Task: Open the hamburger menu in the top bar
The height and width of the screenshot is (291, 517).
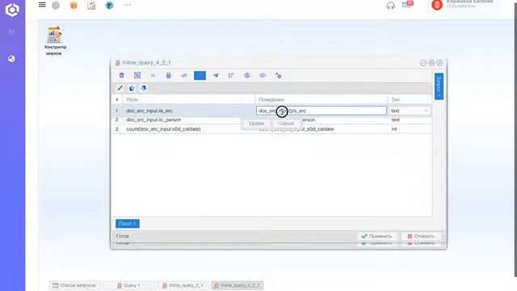Action: click(42, 5)
